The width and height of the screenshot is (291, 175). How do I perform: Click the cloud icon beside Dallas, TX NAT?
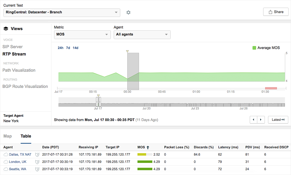pos(6,154)
